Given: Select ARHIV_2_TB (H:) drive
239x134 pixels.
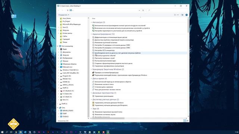Looking at the screenshot, I should (68, 85).
